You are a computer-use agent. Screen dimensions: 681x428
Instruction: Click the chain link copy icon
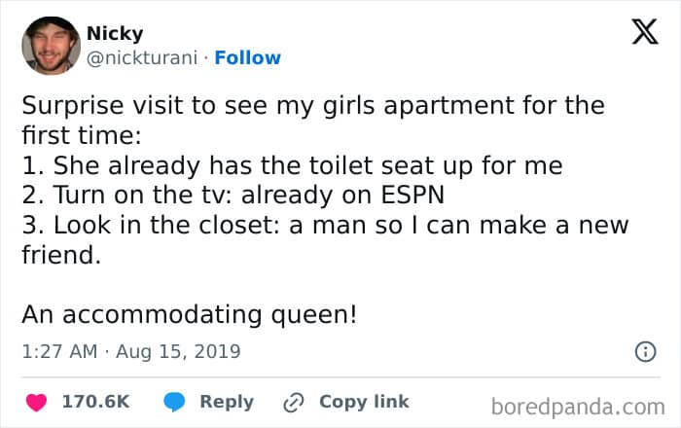click(x=293, y=403)
